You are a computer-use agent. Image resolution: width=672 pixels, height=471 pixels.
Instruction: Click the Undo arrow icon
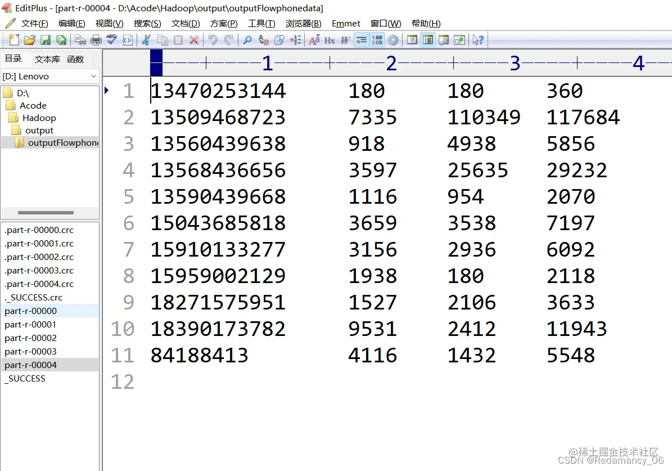[213, 41]
